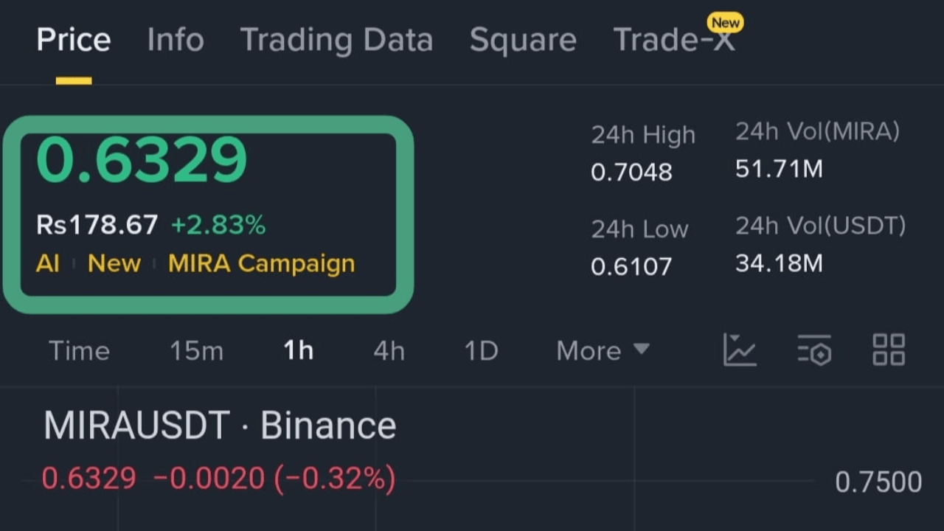Set chart interval to 1D

tap(481, 351)
